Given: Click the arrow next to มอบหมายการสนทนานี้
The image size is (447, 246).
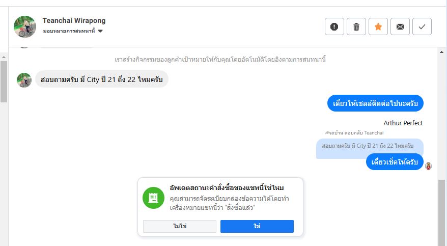Looking at the screenshot, I should pos(100,31).
